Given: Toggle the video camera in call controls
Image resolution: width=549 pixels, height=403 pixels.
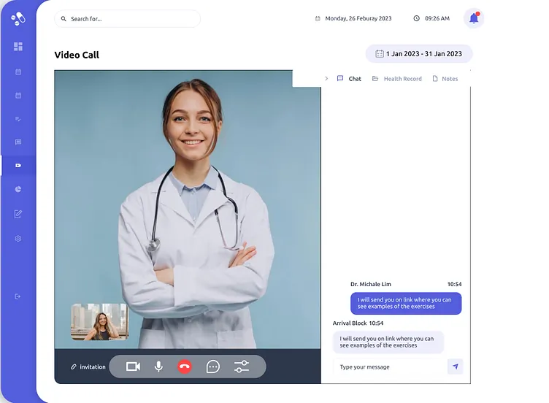Looking at the screenshot, I should coord(133,366).
